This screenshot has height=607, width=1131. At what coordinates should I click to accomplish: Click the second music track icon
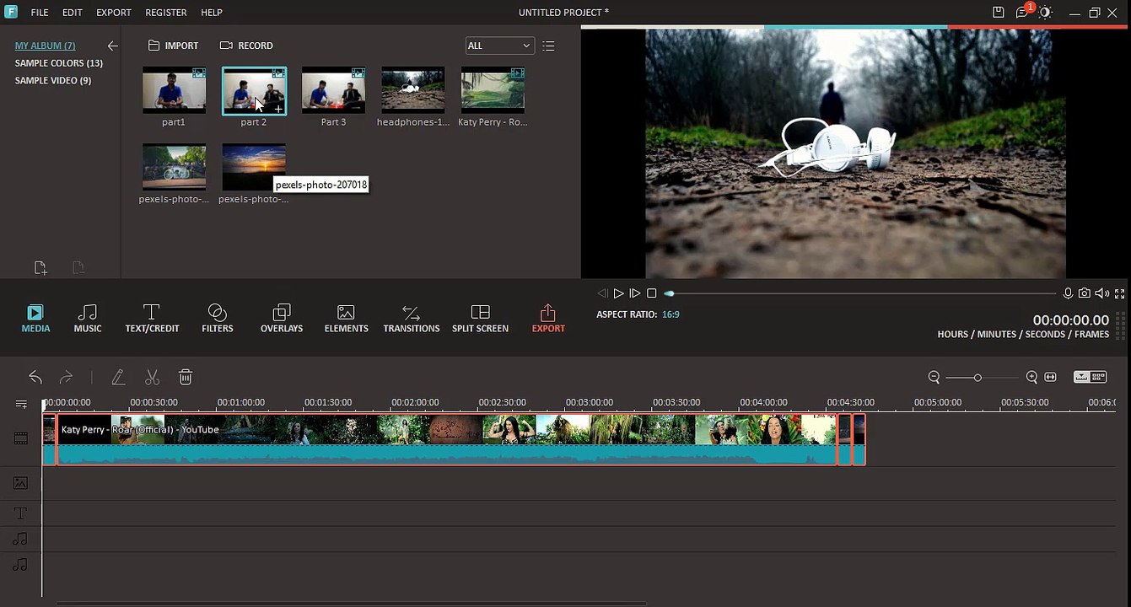(21, 565)
